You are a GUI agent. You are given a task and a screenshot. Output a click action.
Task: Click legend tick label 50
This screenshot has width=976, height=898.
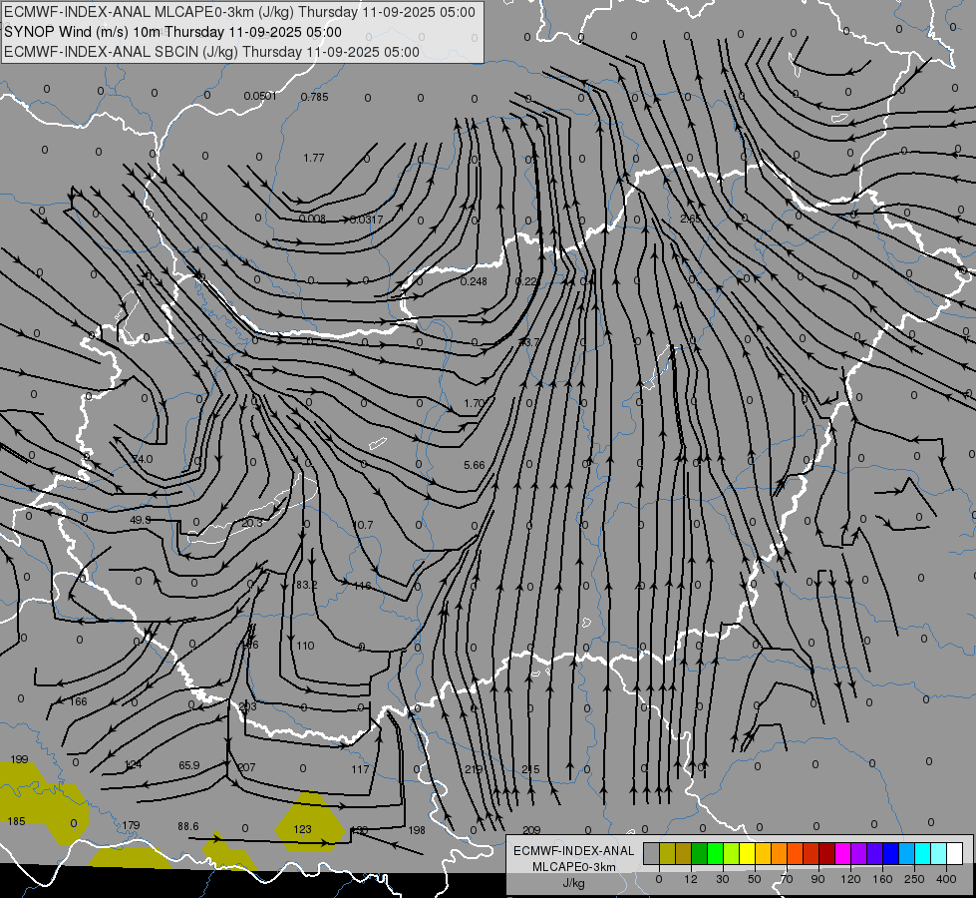tap(755, 879)
